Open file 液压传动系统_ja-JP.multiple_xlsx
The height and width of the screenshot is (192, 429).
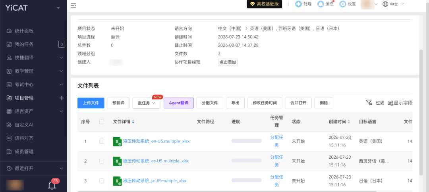(x=155, y=181)
